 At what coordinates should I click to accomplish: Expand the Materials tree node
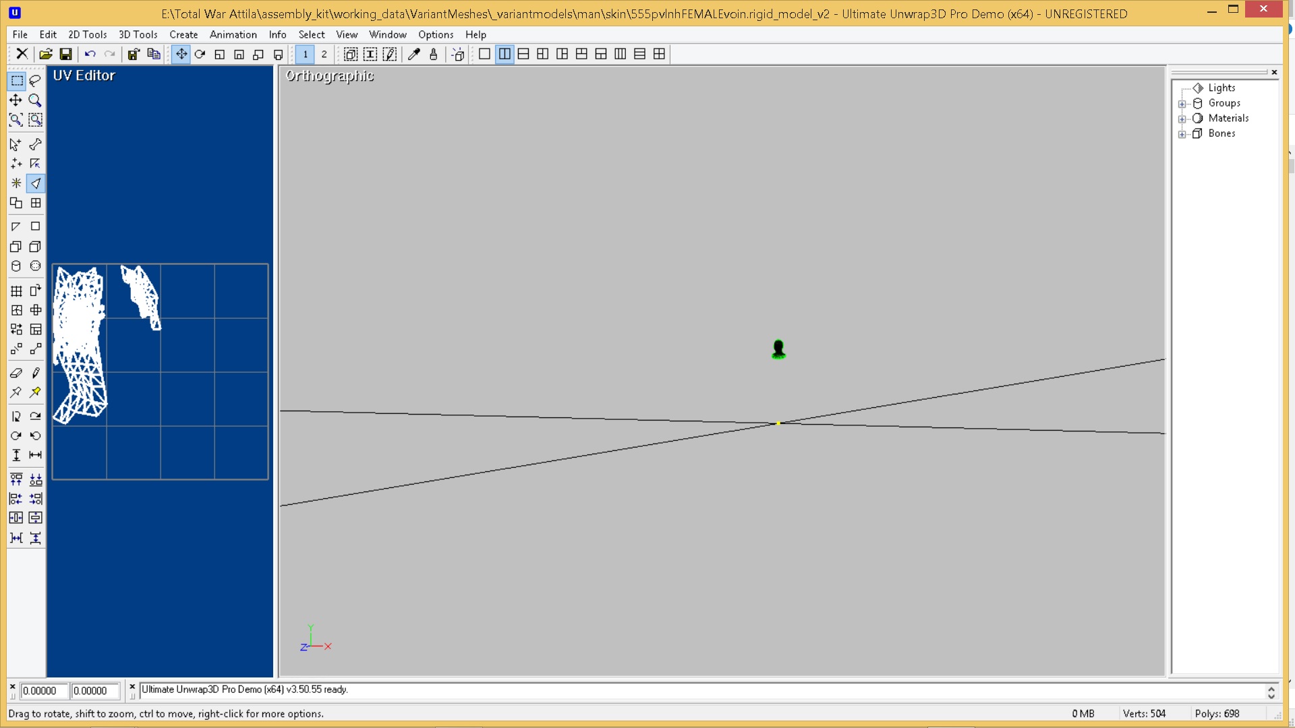1182,119
